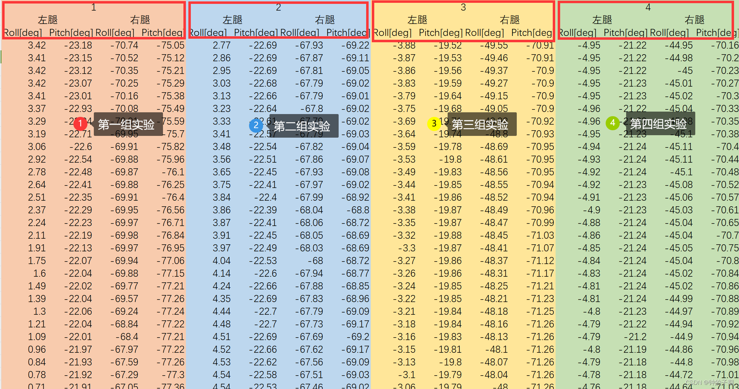Select the cell with value 0.96

tap(37, 350)
